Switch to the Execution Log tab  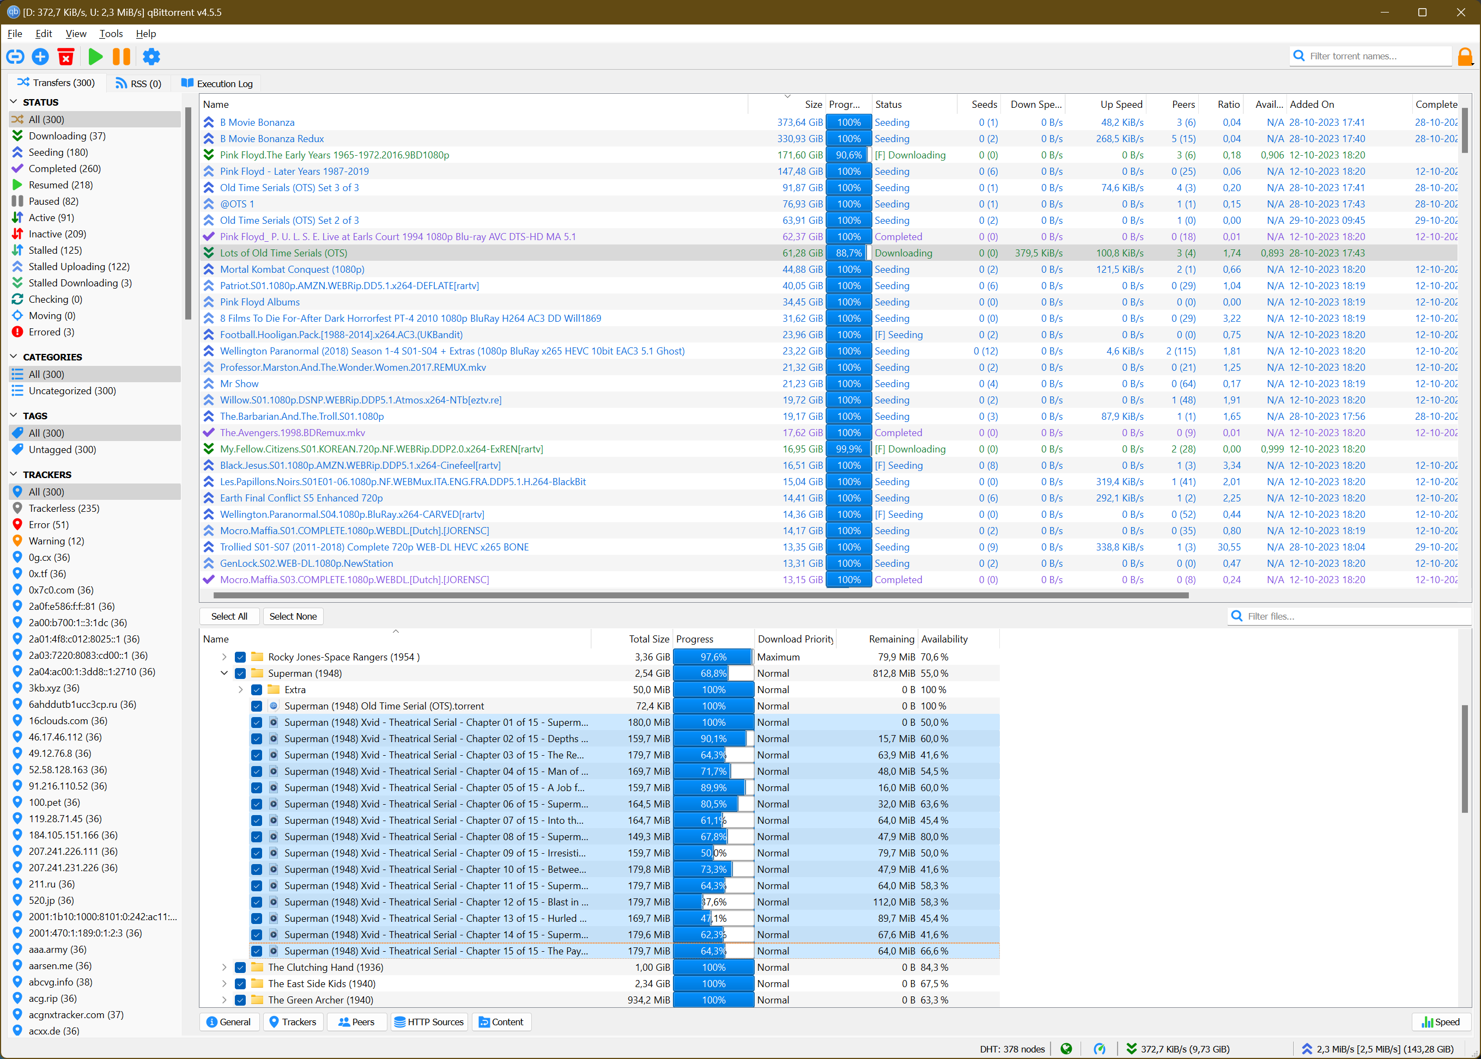click(217, 83)
